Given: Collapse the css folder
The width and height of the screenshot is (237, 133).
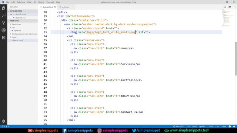Looking at the screenshot, I should [x=13, y=27].
